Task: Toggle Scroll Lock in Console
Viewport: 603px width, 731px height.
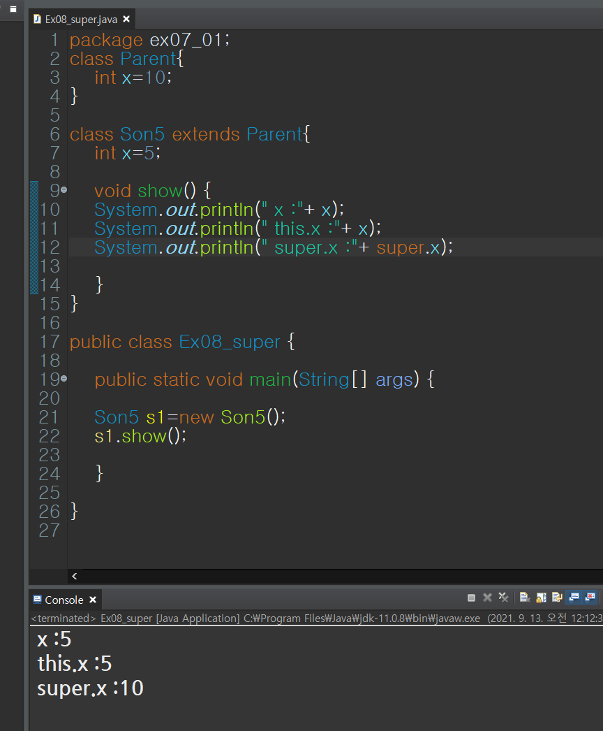Action: tap(541, 598)
